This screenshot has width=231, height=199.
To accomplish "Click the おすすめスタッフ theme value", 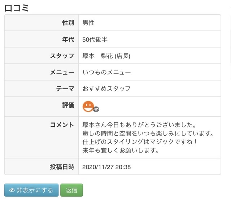I will tap(106, 89).
